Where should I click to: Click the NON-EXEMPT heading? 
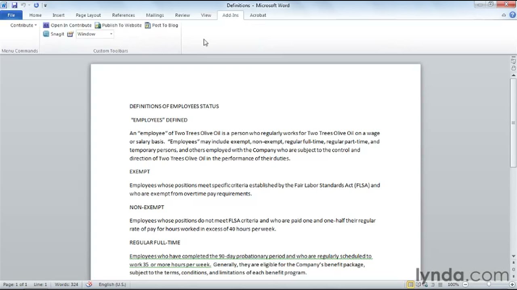click(x=147, y=207)
